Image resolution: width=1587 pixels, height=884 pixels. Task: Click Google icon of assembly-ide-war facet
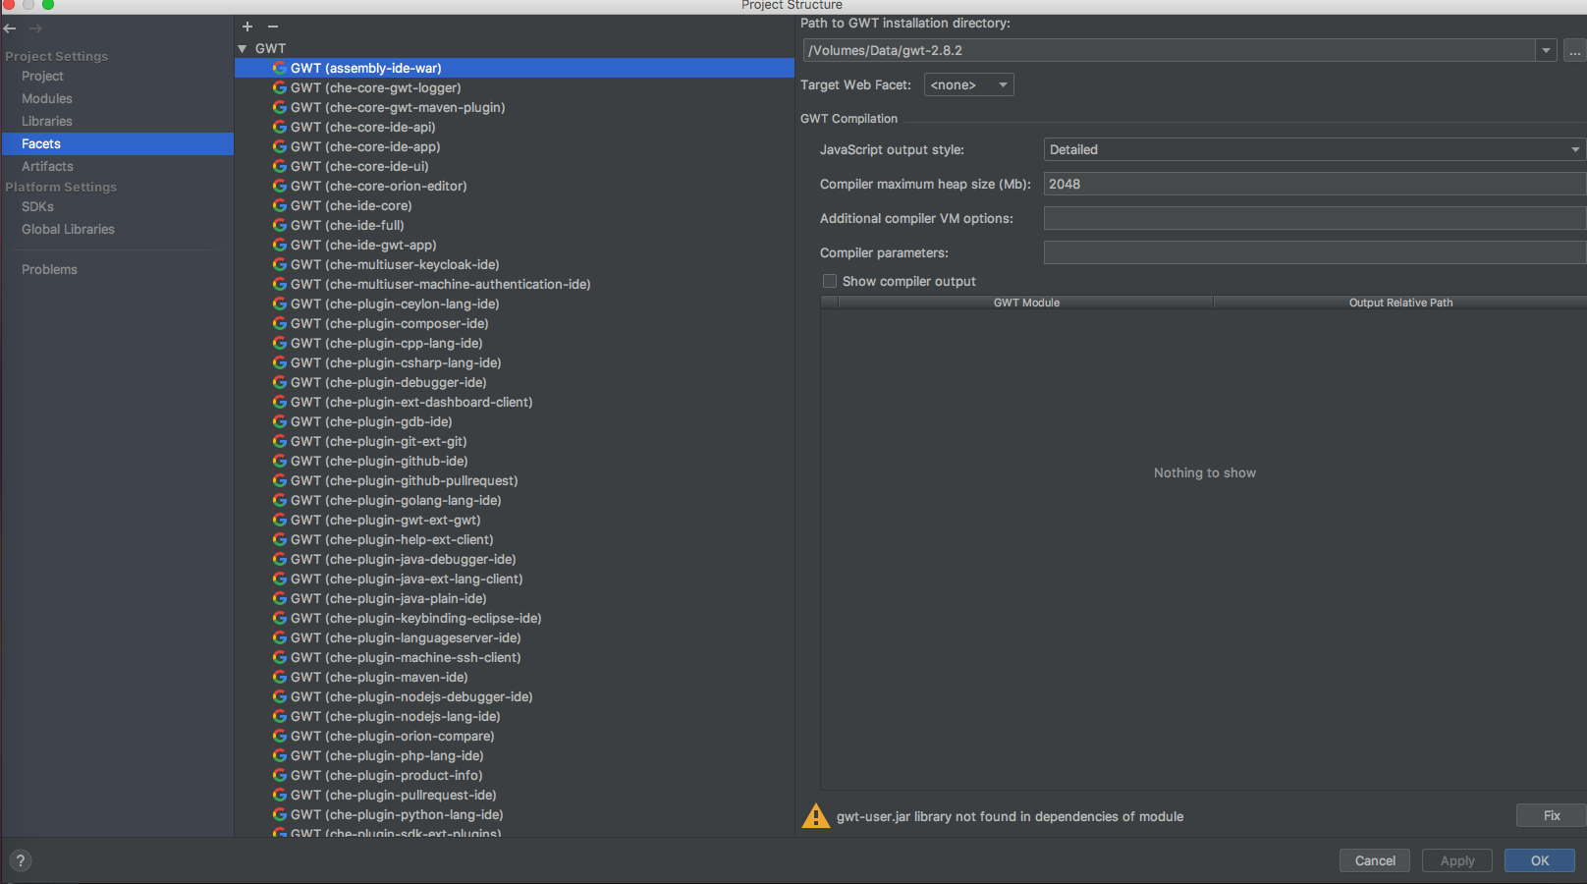[x=280, y=68]
